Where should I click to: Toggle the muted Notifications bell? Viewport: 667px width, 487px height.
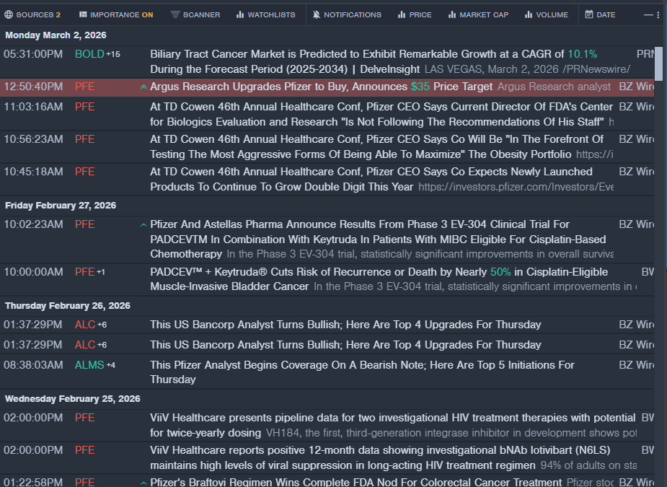click(x=347, y=15)
